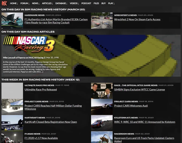Select the HARDWARE NEWS category link
Image resolution: width=182 pixels, height=143 pixels.
[35, 15]
